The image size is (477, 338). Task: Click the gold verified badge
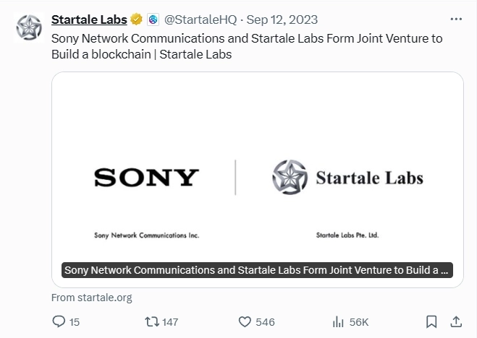click(136, 19)
